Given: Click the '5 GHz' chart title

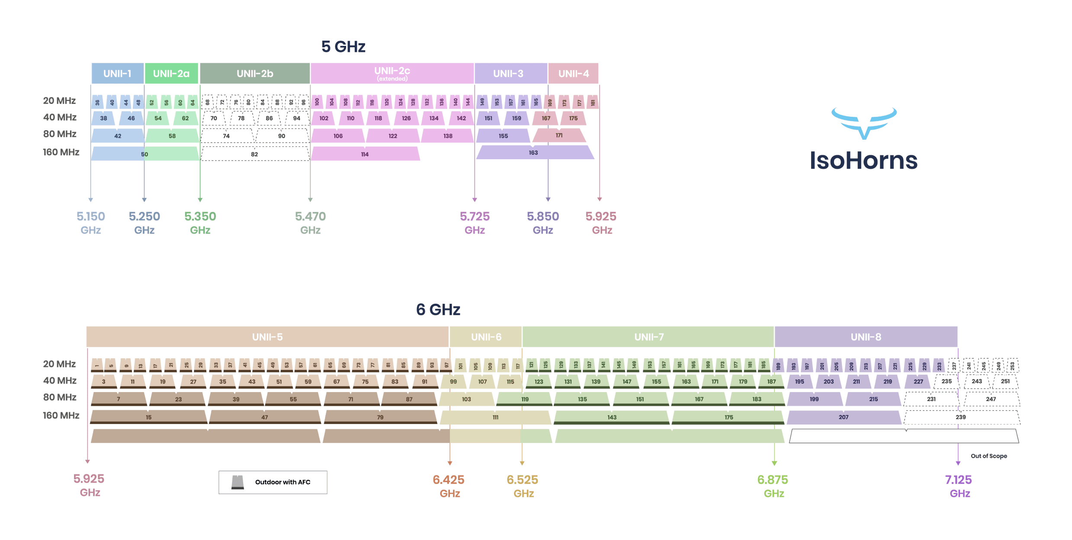Looking at the screenshot, I should coord(343,46).
